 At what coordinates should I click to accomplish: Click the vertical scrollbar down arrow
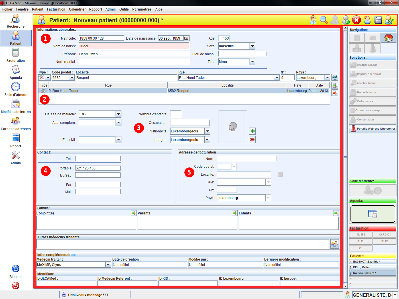point(345,286)
